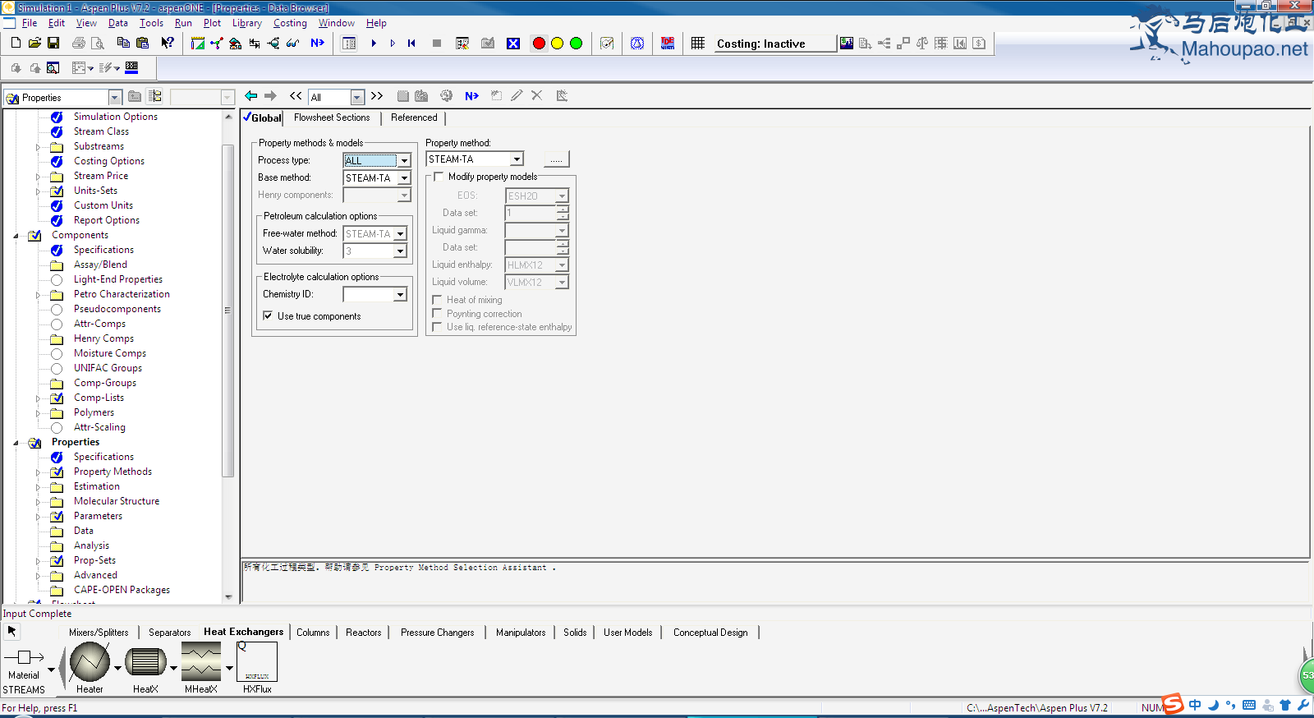The height and width of the screenshot is (718, 1314).
Task: Select the HeatX block icon
Action: pyautogui.click(x=145, y=662)
